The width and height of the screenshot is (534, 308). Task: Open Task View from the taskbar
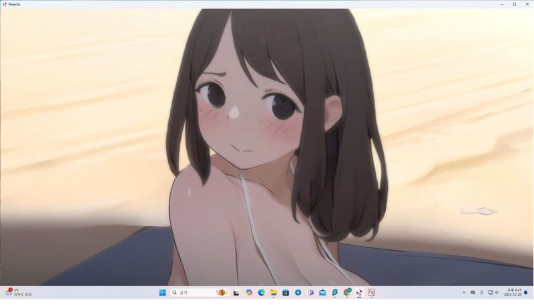point(236,293)
